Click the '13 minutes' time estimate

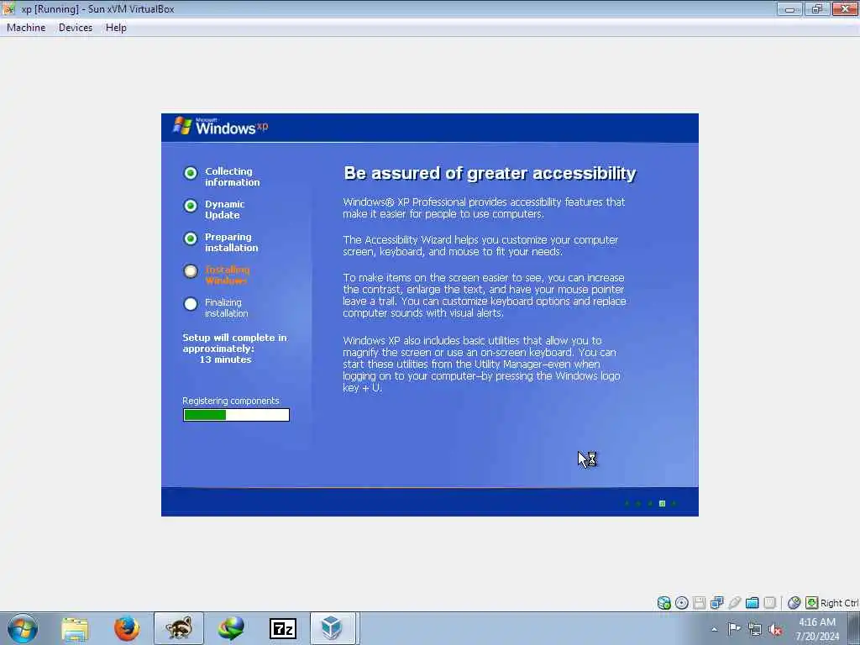[x=225, y=359]
